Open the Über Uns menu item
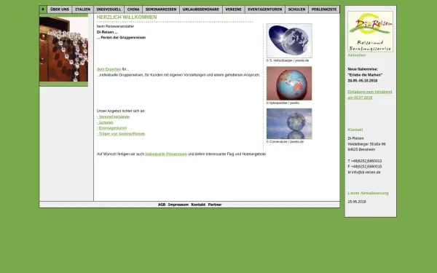437x273 pixels. click(x=60, y=9)
